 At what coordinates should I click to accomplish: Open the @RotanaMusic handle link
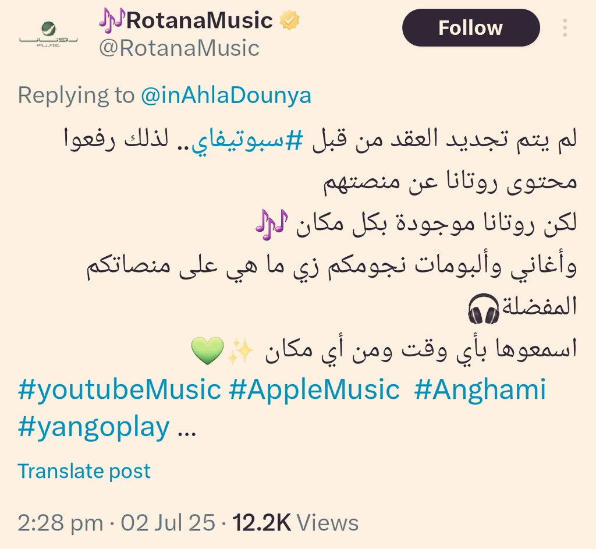point(179,49)
